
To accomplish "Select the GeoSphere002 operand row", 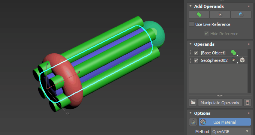I will point(218,60).
